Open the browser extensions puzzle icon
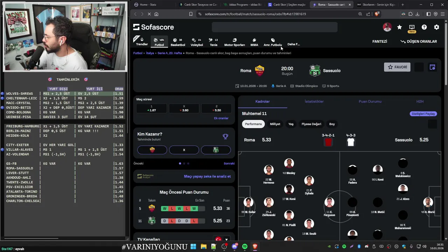448x252 pixels. [410, 14]
